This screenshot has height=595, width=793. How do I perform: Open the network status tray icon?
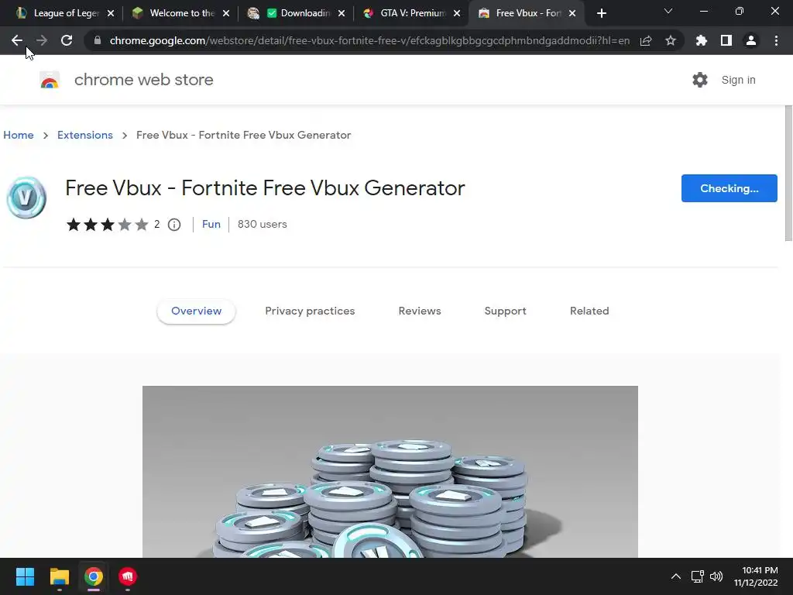click(x=698, y=576)
